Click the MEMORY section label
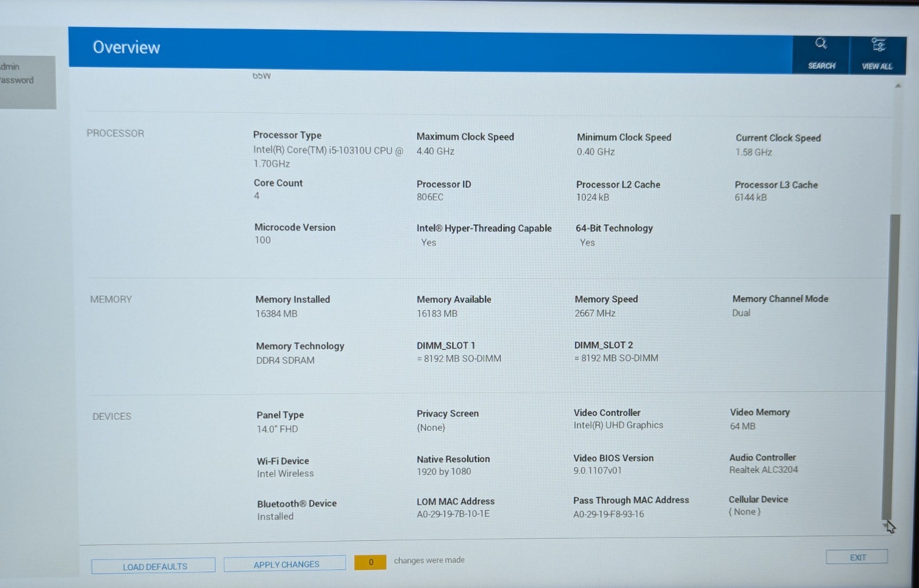The width and height of the screenshot is (919, 588). click(111, 299)
